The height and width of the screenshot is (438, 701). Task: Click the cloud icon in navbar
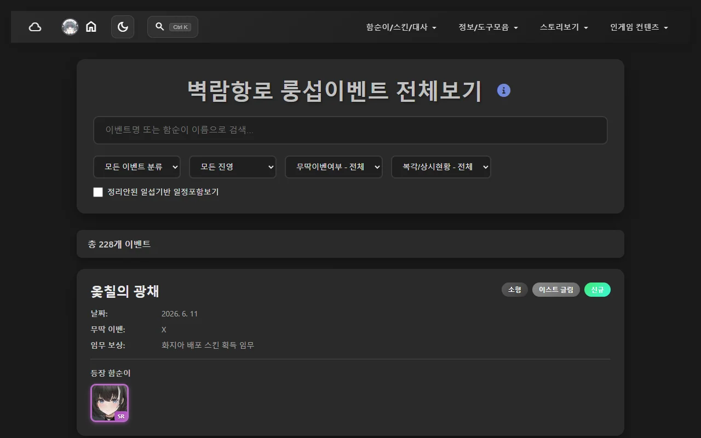point(35,27)
